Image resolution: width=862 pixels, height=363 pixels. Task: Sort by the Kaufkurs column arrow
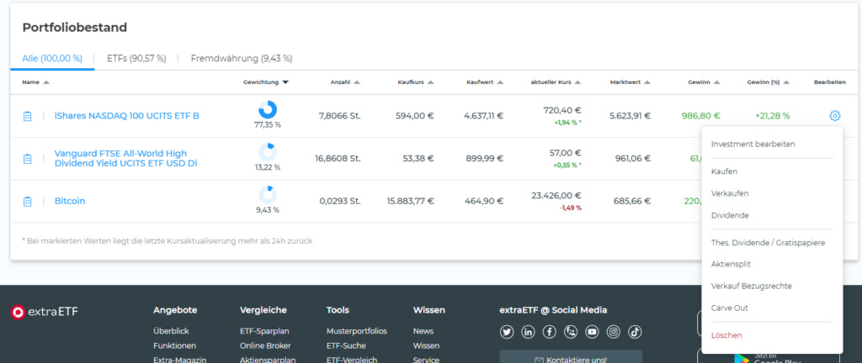coord(430,83)
